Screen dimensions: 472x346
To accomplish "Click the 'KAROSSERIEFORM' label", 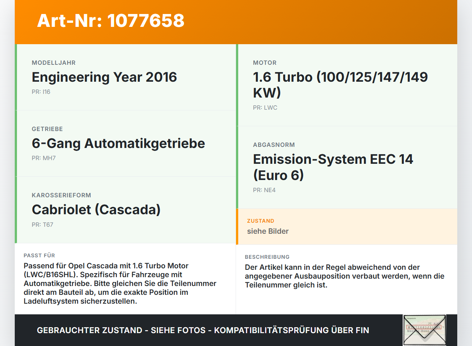I will coord(61,195).
